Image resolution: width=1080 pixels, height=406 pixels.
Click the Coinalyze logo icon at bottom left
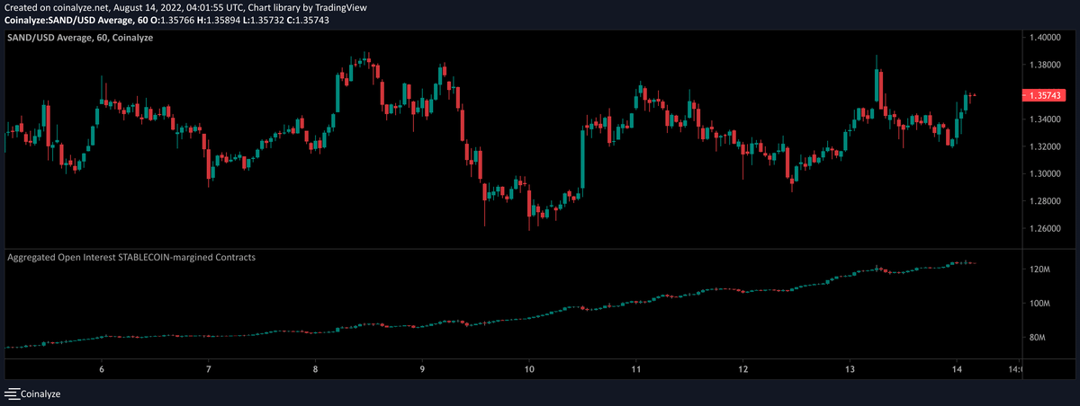12,393
